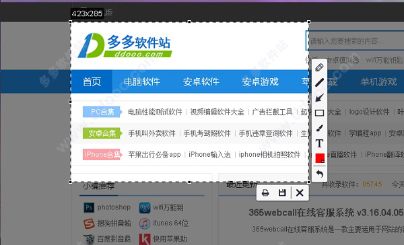Image resolution: width=404 pixels, height=245 pixels.
Task: Click the 安卓模拟器 hot search link
Action: click(343, 61)
